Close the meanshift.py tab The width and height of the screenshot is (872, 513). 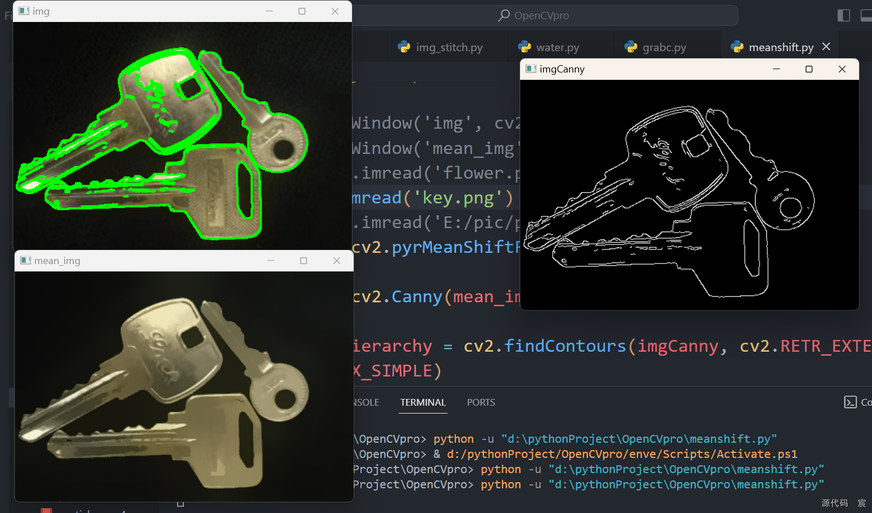[826, 47]
